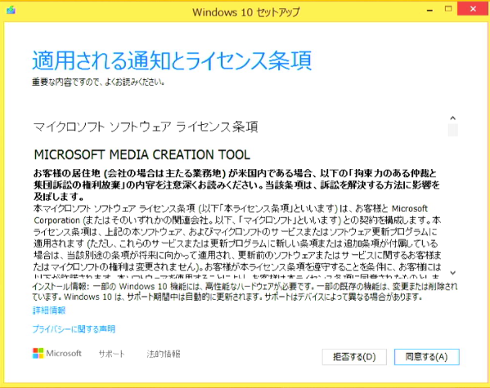Viewport: 490px width, 388px height.
Task: Click the Microsoft logo at bottom left
Action: [57, 354]
